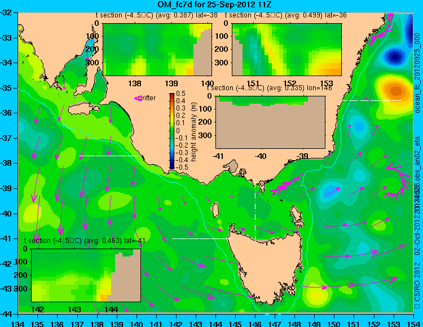
Task: Click the 0.5 tick at the color bar top
Action: coord(180,94)
